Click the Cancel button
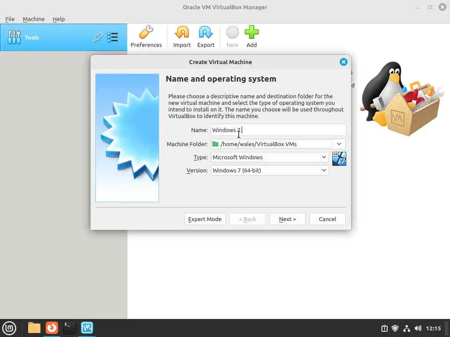 327,219
